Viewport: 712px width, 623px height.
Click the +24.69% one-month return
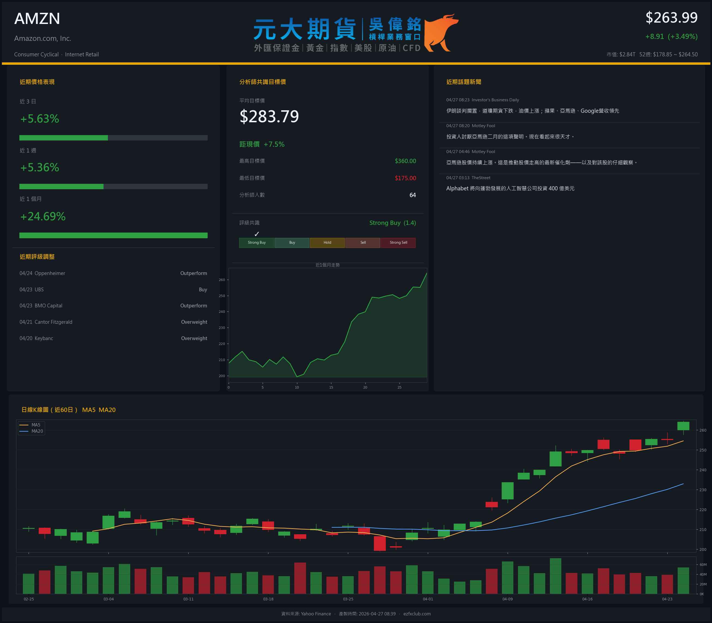[x=43, y=216]
